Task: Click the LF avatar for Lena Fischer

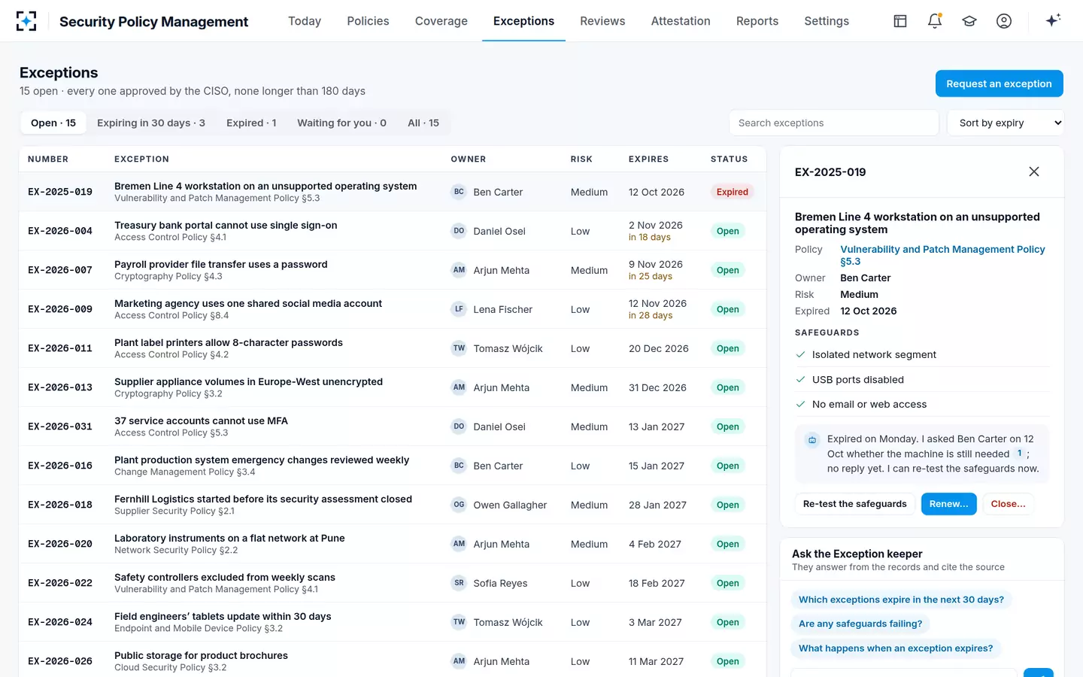Action: click(x=459, y=309)
